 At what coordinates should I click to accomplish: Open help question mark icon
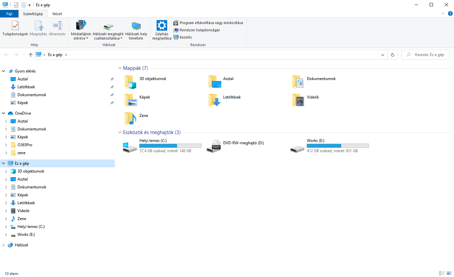pyautogui.click(x=450, y=14)
